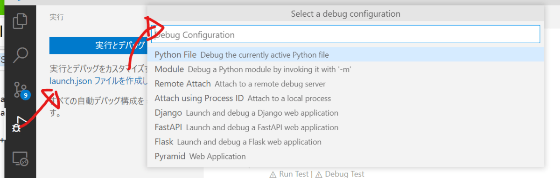This screenshot has width=560, height=178.
Task: Select the Module debug configuration
Action: (345, 69)
